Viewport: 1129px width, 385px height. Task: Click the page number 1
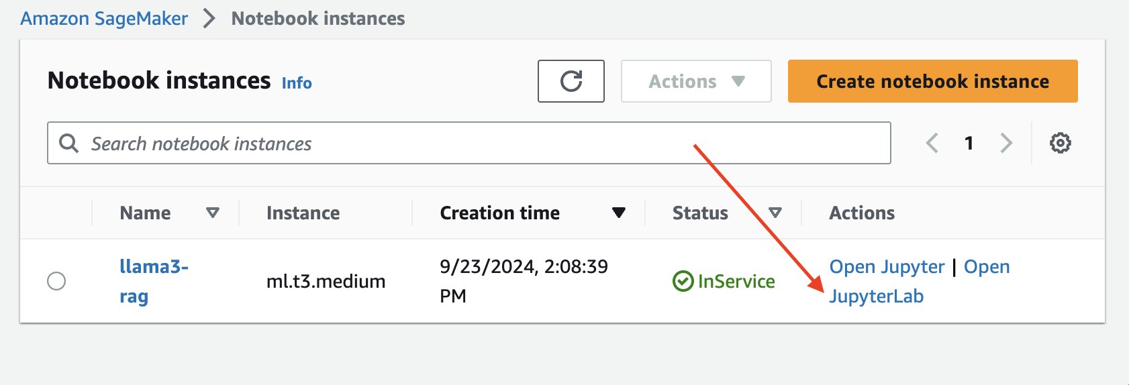coord(969,143)
